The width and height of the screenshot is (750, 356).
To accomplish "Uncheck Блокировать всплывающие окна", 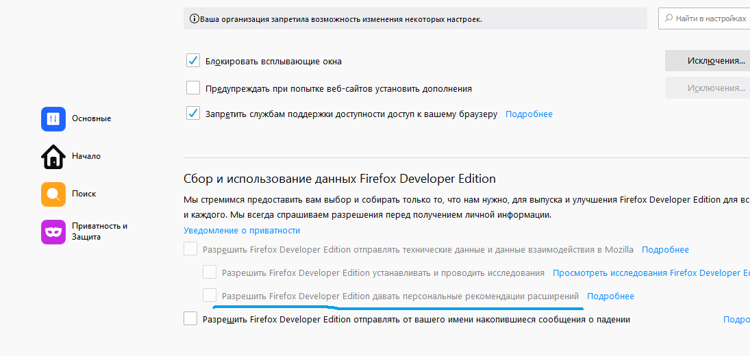I will click(192, 61).
